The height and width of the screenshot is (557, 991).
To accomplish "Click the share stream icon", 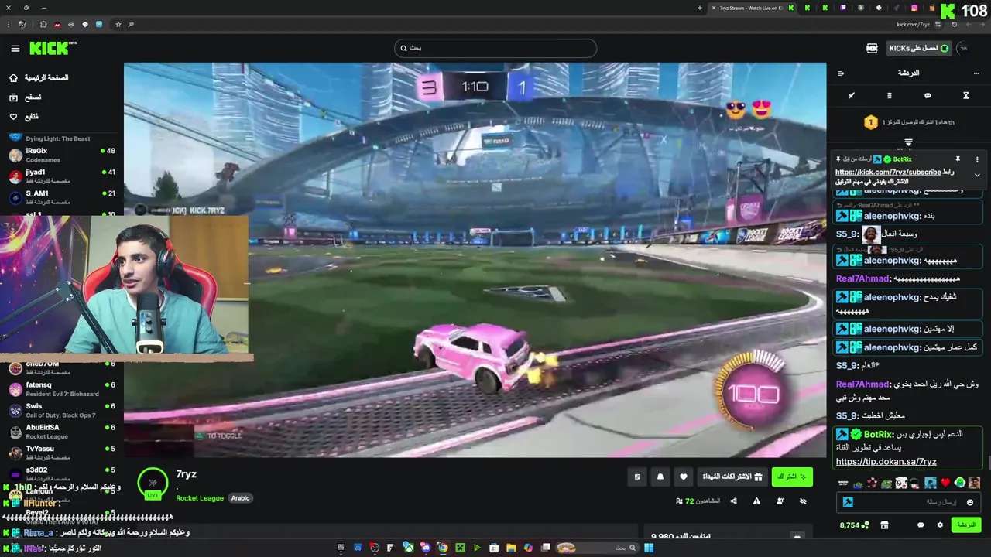I will [733, 501].
